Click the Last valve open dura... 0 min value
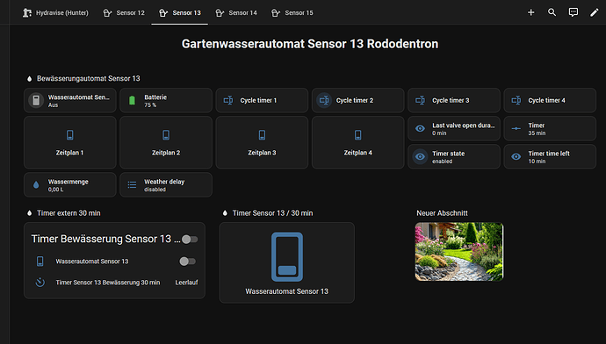Screen dimensions: 606x344 439,133
